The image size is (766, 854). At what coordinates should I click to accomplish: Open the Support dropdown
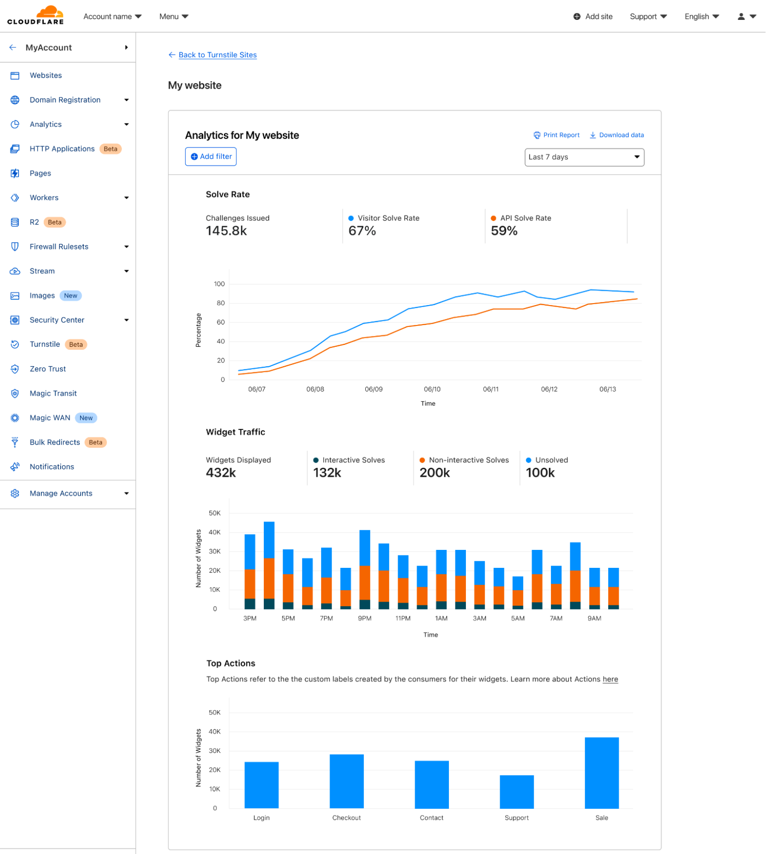[648, 16]
